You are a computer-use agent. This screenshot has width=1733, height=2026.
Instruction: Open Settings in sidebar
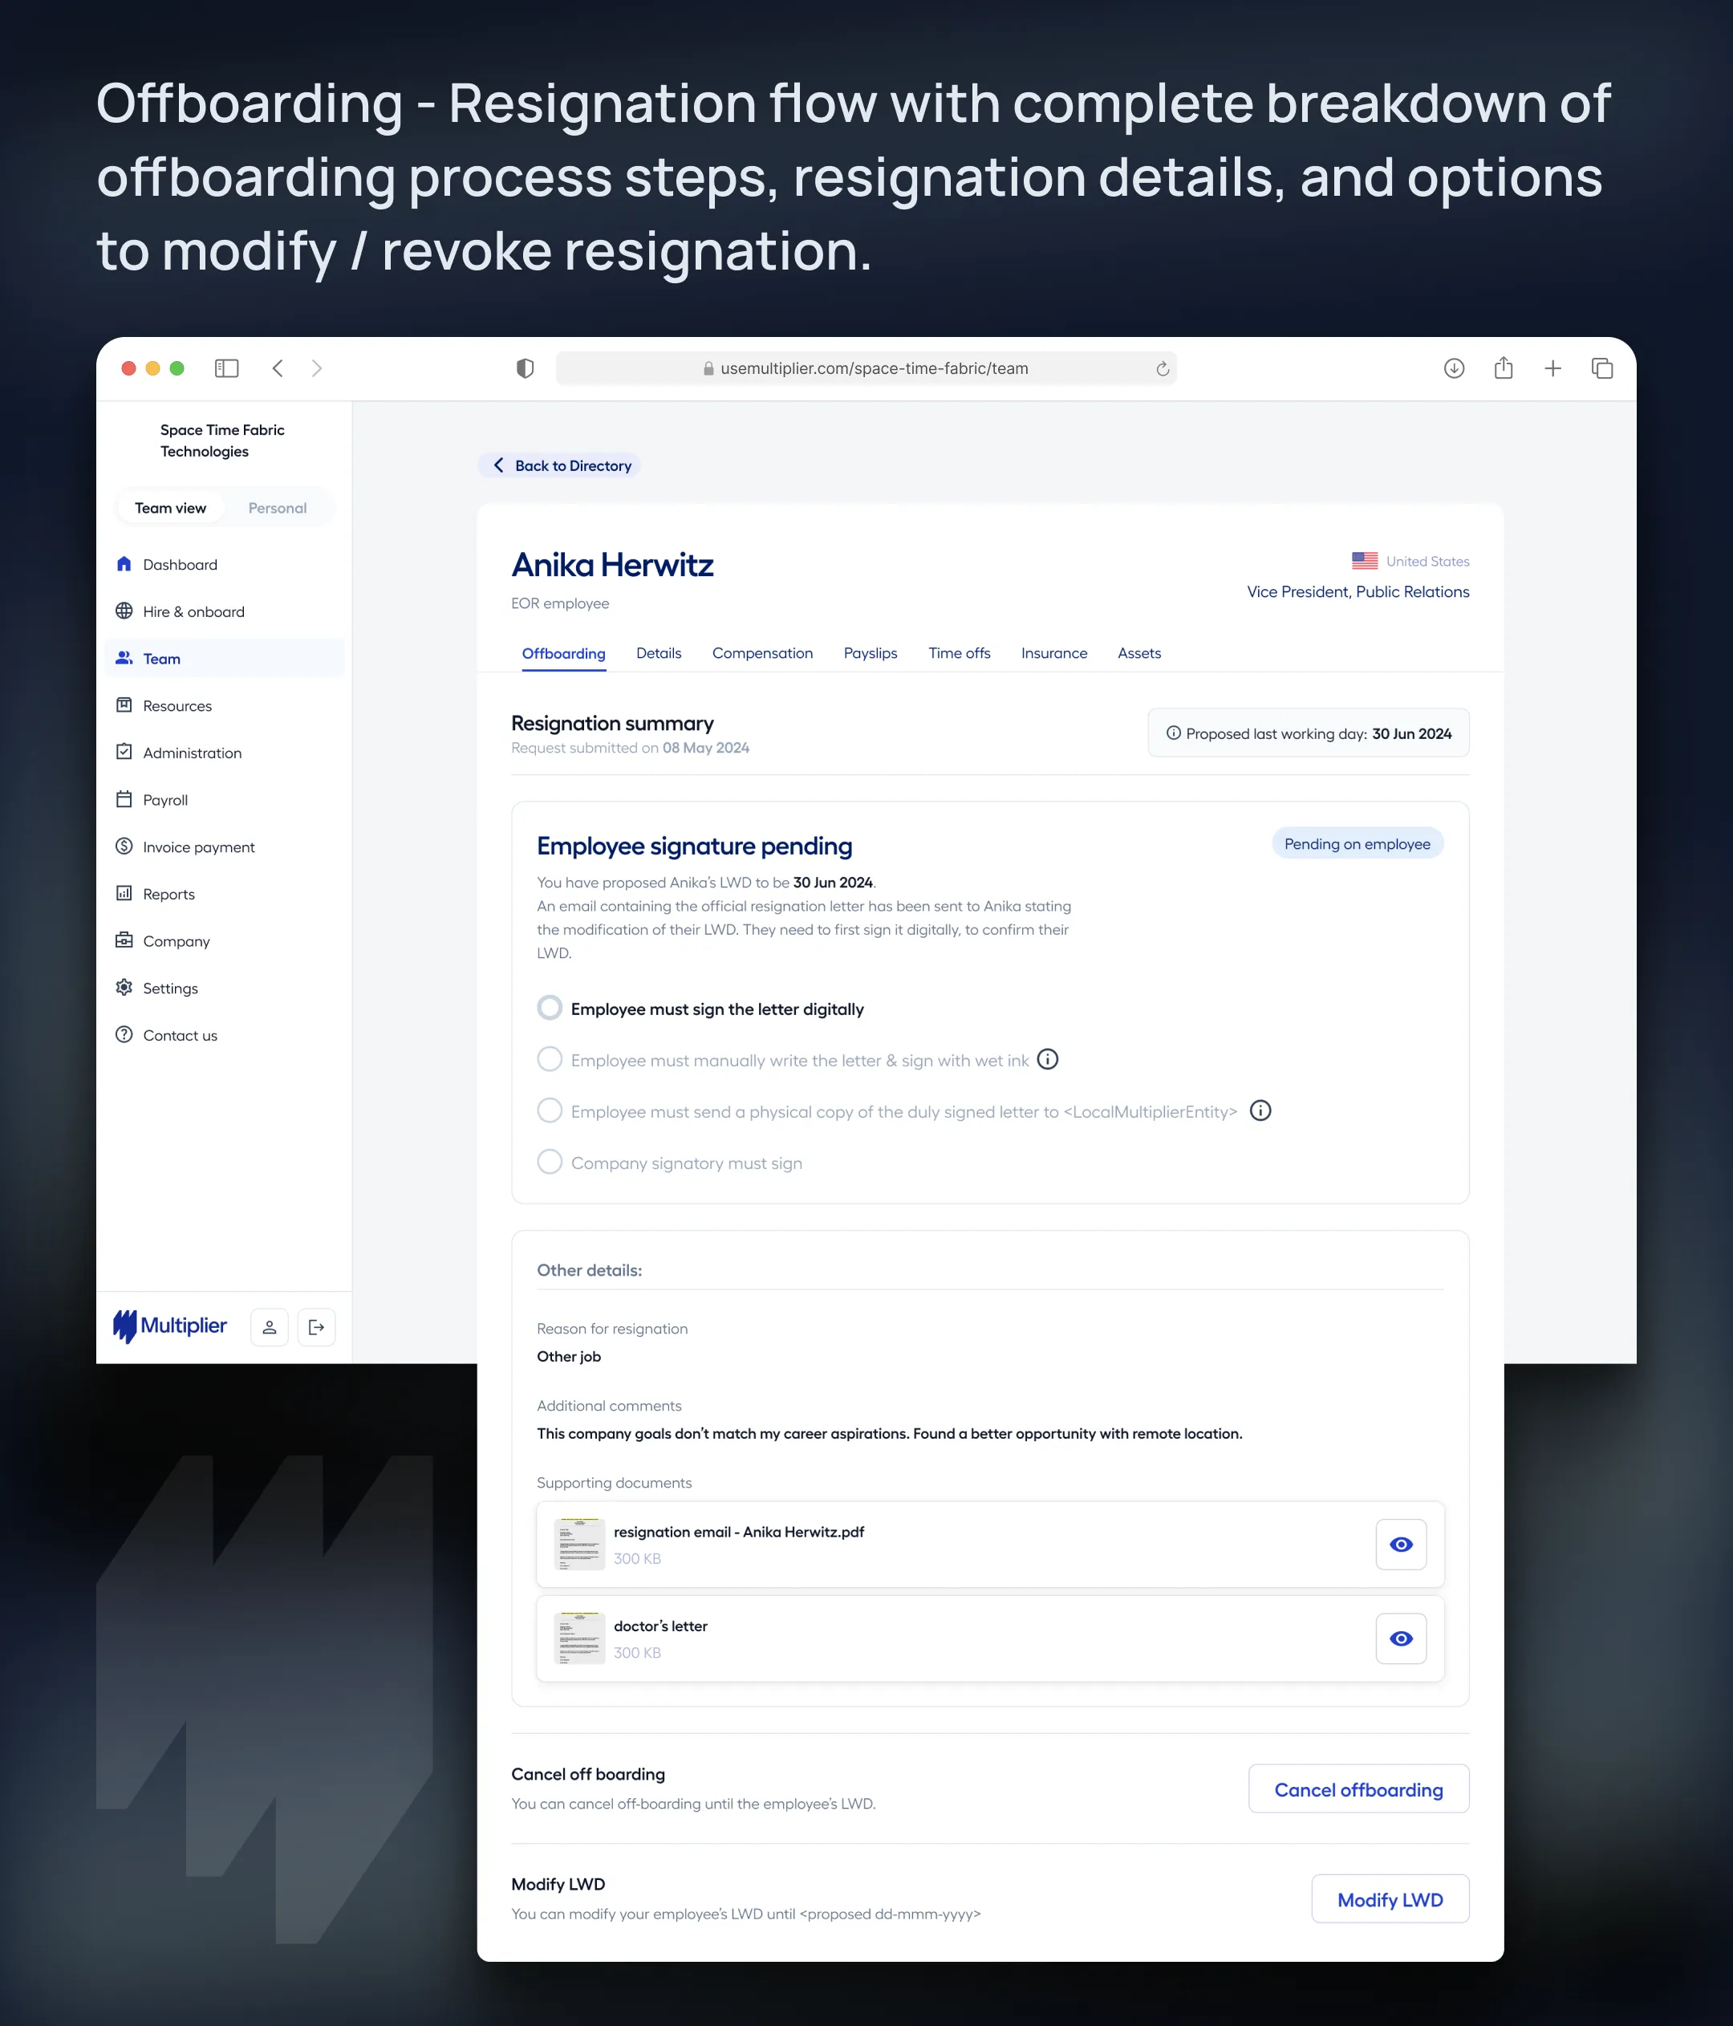pyautogui.click(x=224, y=988)
